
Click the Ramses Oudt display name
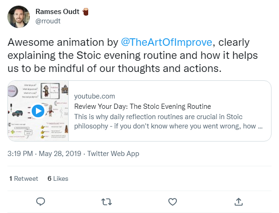pyautogui.click(x=57, y=12)
